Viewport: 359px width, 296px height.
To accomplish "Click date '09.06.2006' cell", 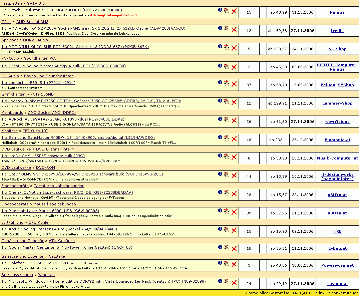I will [303, 67].
